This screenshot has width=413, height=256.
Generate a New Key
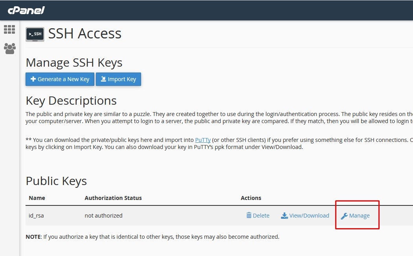pyautogui.click(x=60, y=79)
